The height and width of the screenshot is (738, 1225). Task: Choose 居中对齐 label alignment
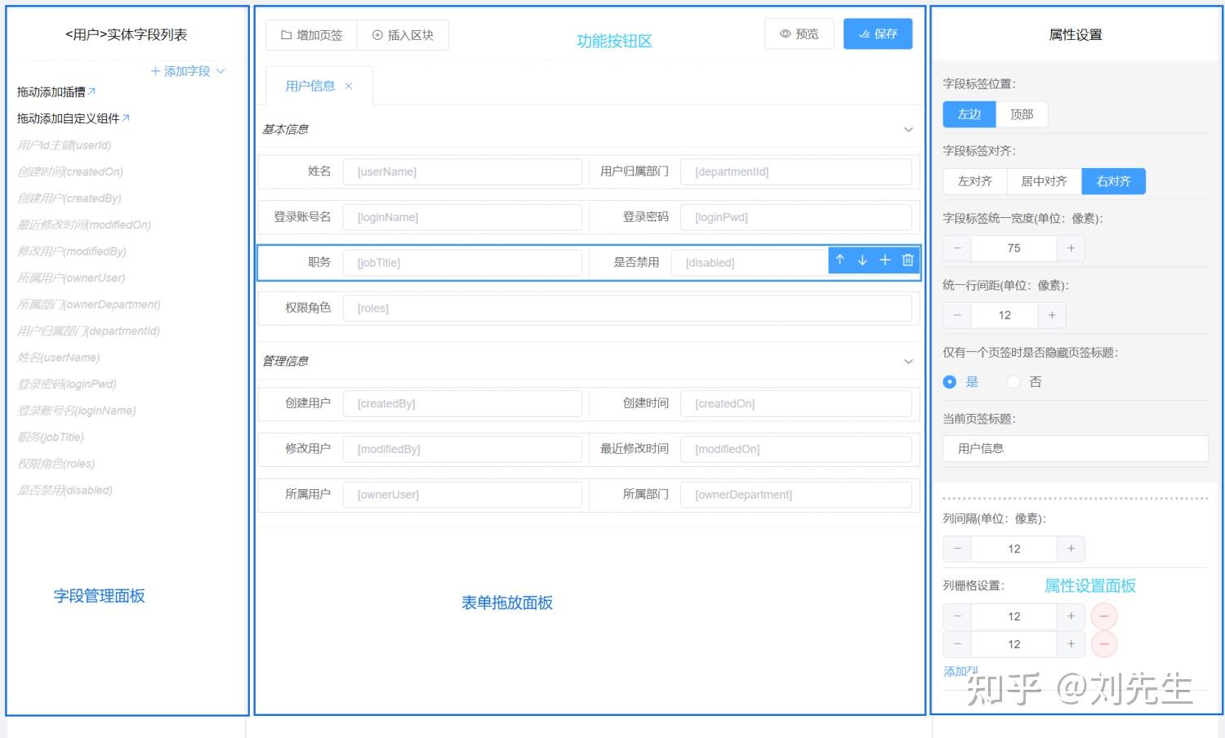[1044, 181]
